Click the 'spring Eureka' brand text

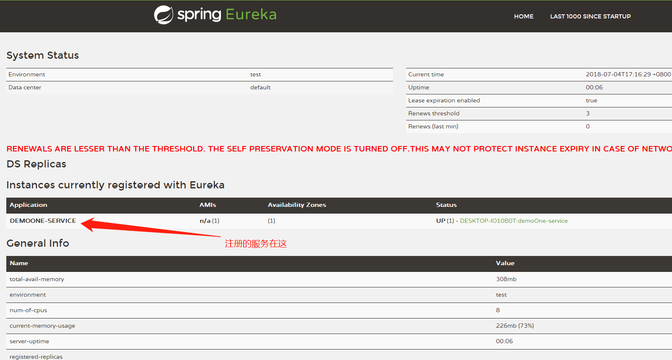[227, 15]
